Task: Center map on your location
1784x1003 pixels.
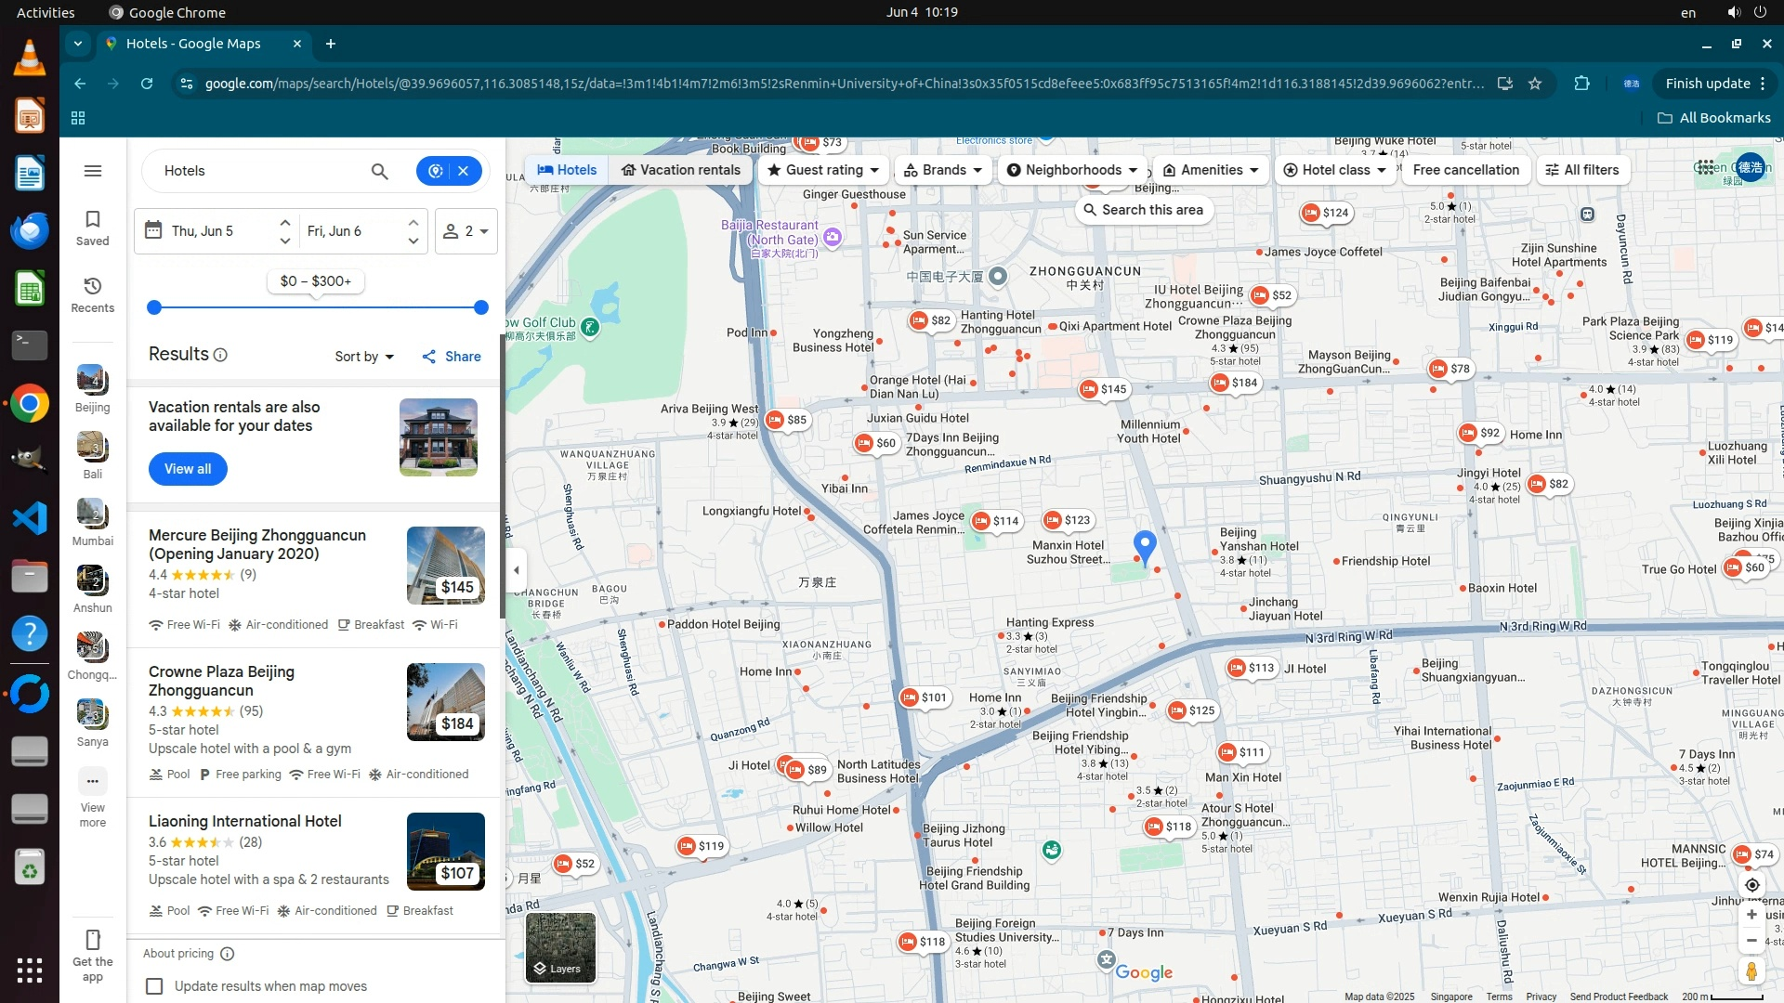Action: click(x=1751, y=885)
